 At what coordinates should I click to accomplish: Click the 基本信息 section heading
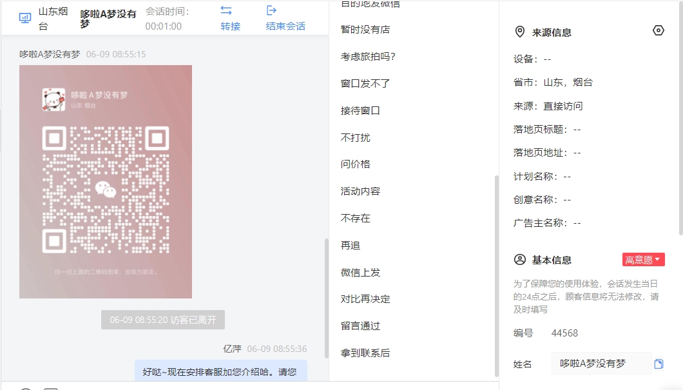[552, 260]
